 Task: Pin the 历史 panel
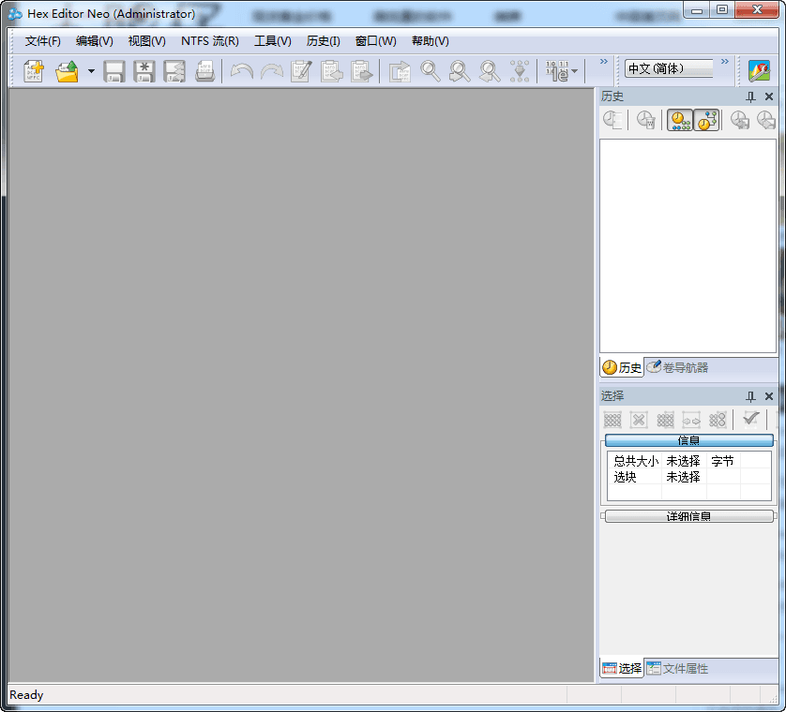[x=750, y=96]
